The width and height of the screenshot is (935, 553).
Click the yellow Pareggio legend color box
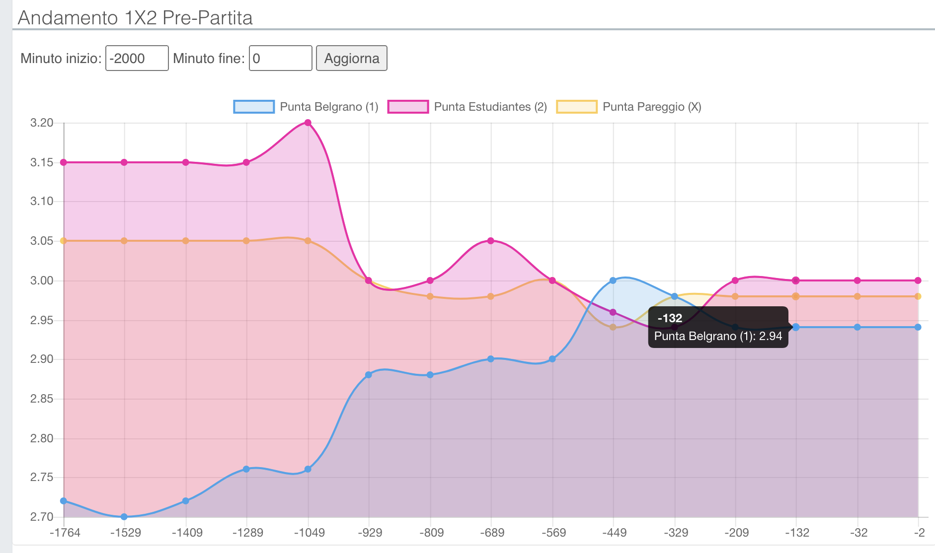576,107
